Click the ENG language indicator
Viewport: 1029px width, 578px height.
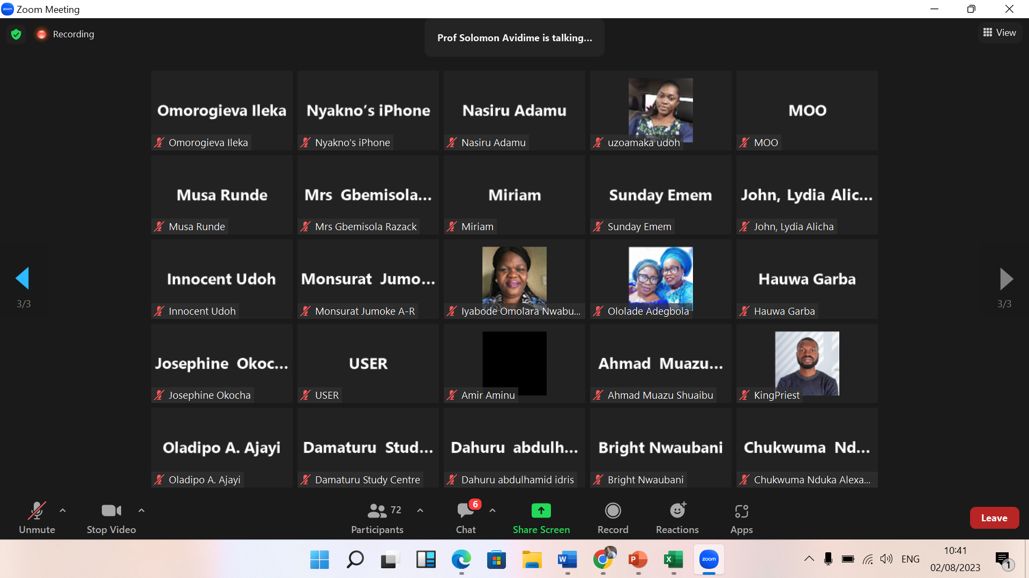910,559
